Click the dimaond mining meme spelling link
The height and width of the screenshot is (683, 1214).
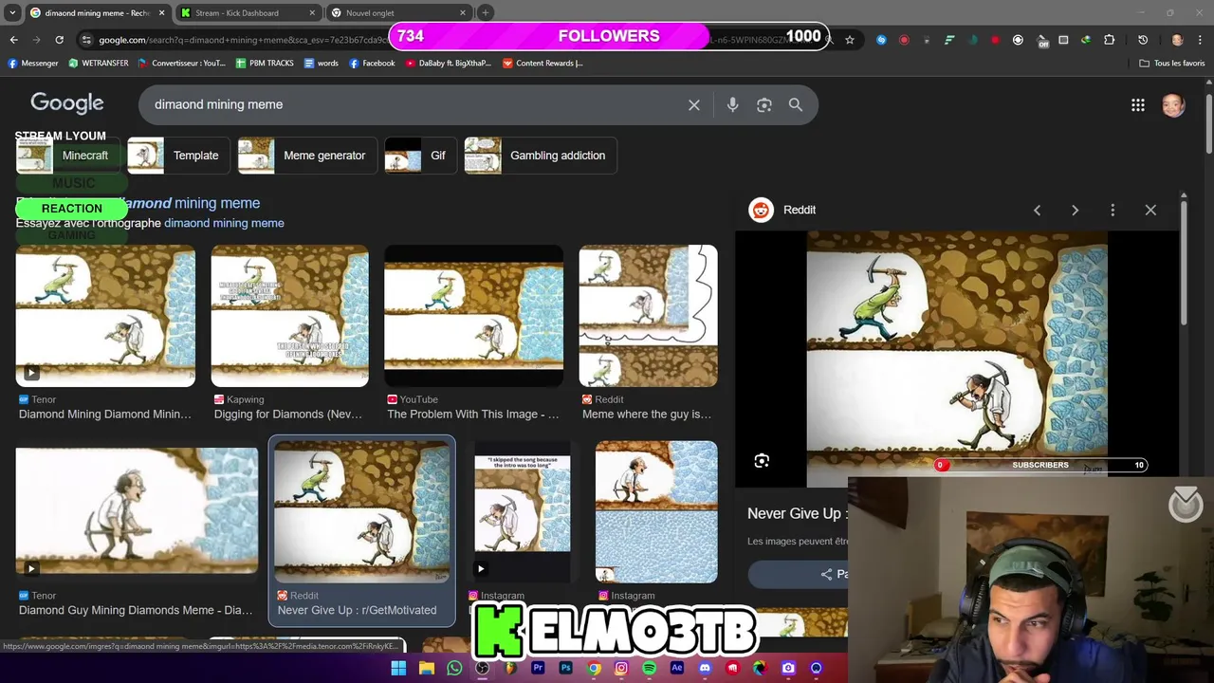coord(224,223)
